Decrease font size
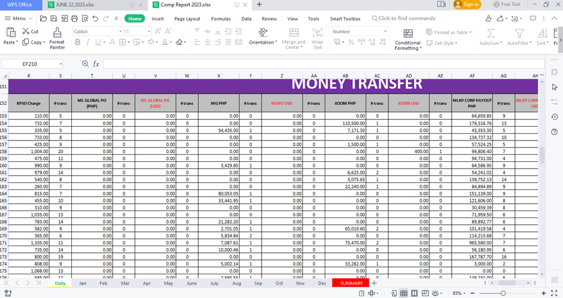 click(168, 32)
